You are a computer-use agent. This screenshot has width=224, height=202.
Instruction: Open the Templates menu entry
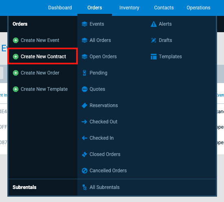click(170, 57)
